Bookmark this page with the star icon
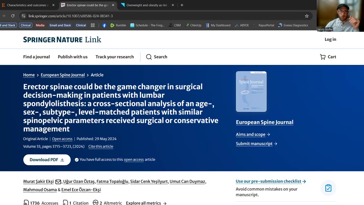Screen dimensions: 364x205 [x=307, y=16]
